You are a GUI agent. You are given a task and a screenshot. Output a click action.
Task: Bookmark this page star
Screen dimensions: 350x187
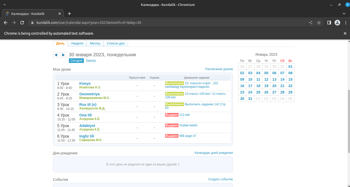coord(319,23)
